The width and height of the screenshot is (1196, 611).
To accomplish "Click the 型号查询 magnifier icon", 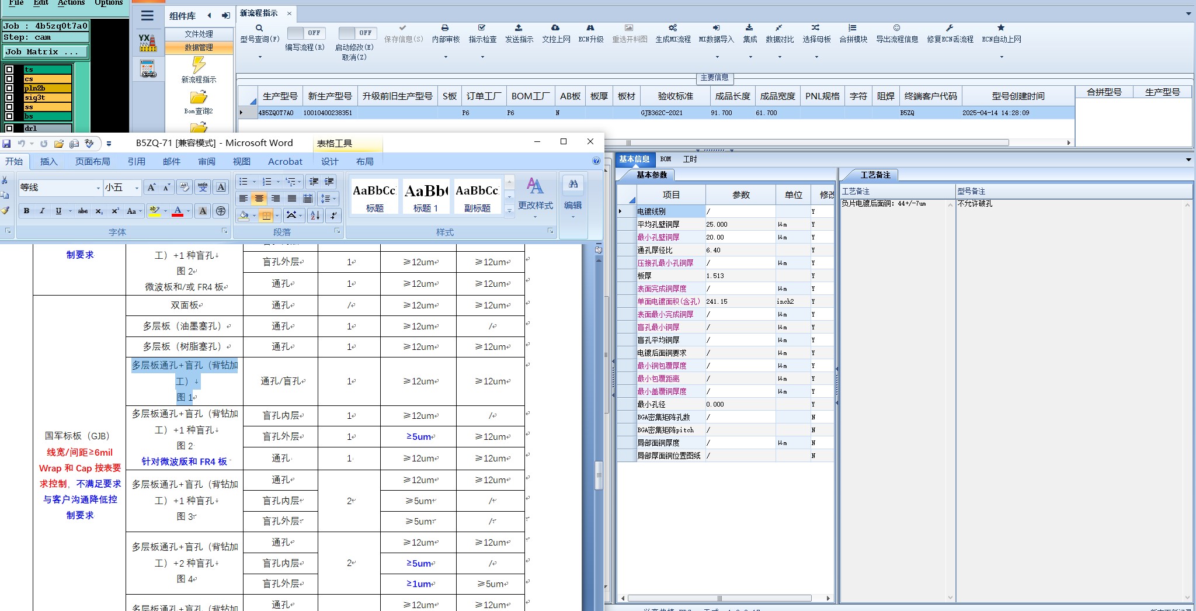I will [259, 28].
